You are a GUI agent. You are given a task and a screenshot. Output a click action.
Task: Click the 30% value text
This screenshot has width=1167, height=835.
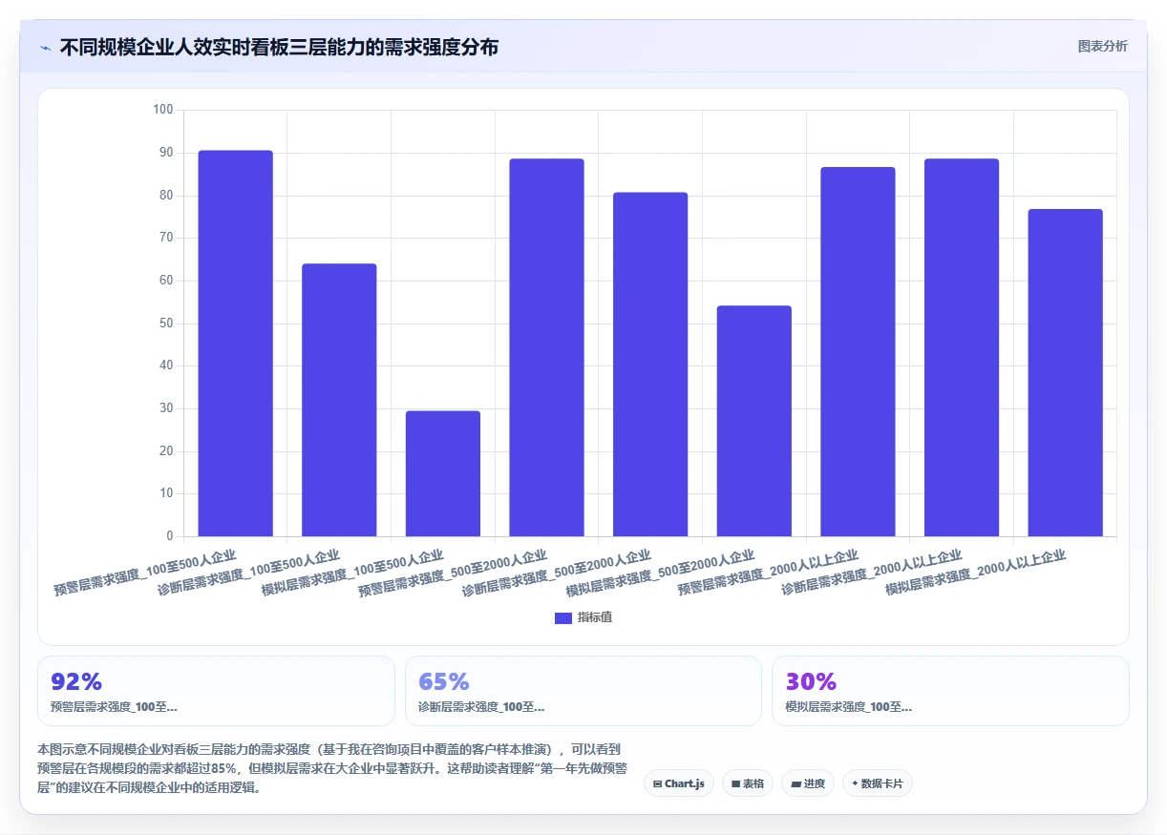coord(811,681)
